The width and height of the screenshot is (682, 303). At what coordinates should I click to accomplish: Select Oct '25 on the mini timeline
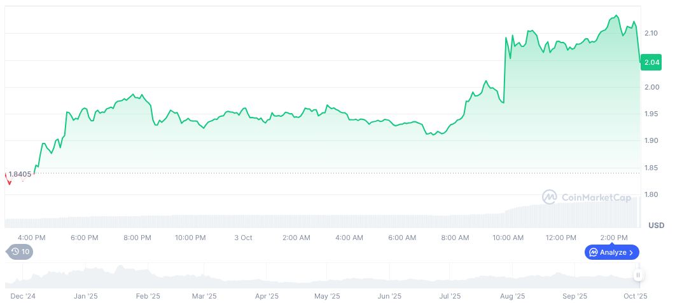[x=635, y=296]
